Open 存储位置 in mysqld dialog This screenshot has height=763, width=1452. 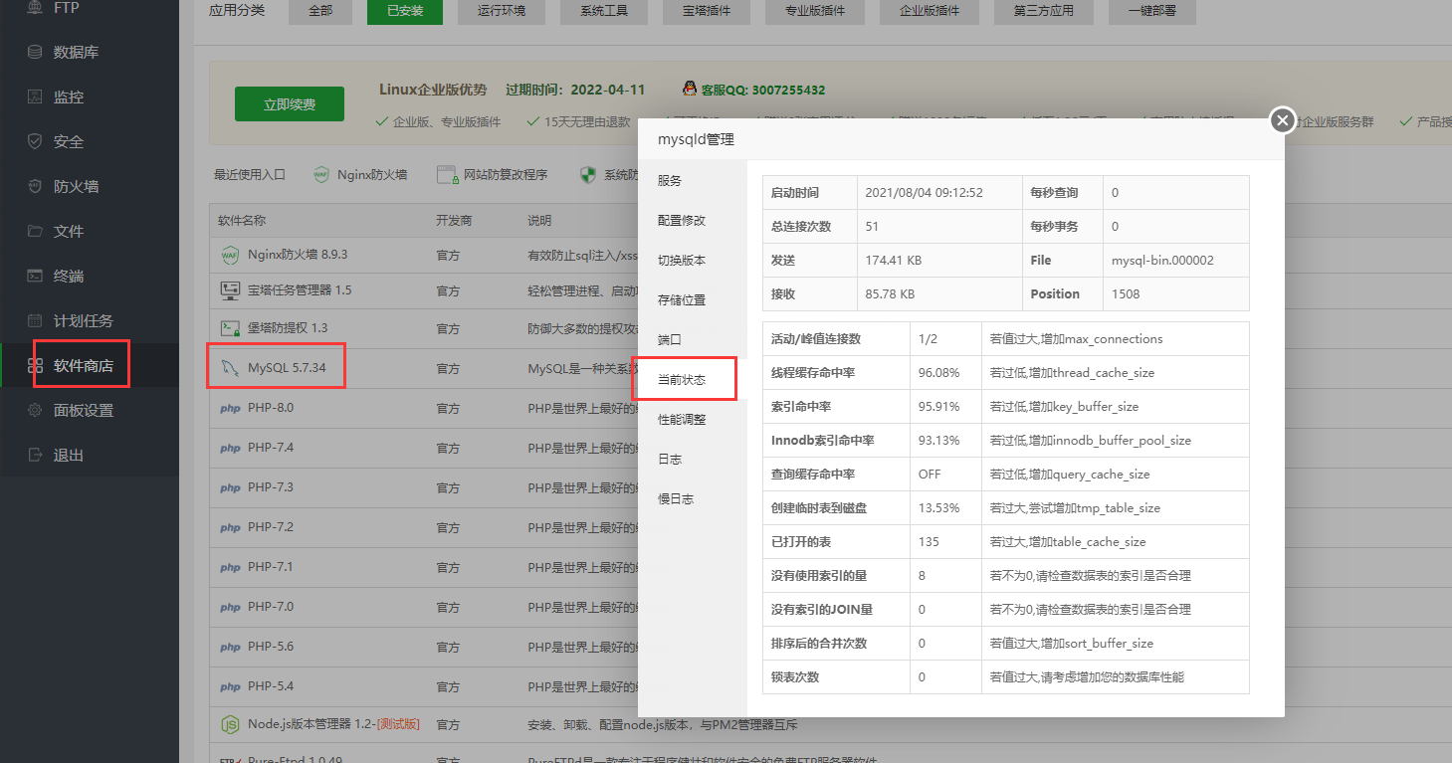coord(692,300)
